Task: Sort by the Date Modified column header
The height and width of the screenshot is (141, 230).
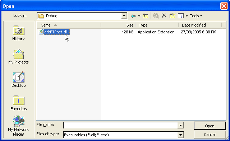Action: [x=200, y=25]
